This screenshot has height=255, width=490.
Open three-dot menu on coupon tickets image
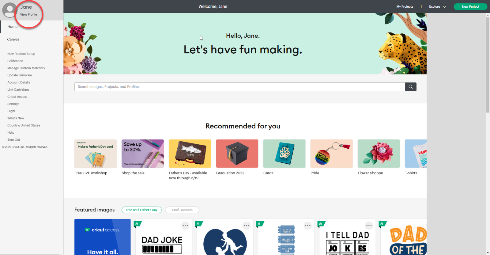coord(308,226)
